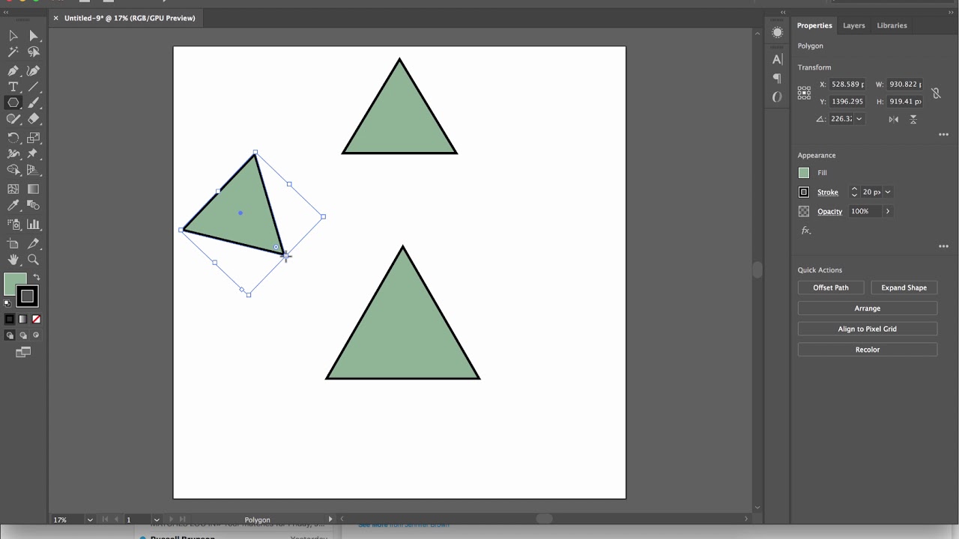
Task: Select the Artboard tool
Action: (x=13, y=243)
